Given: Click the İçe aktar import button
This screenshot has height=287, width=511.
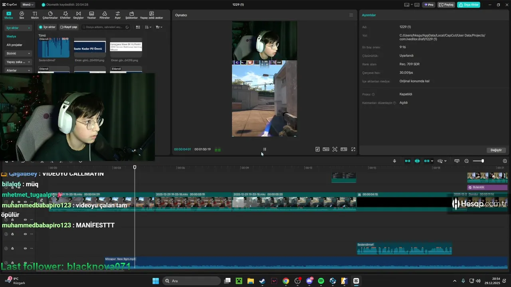Looking at the screenshot, I should [47, 27].
